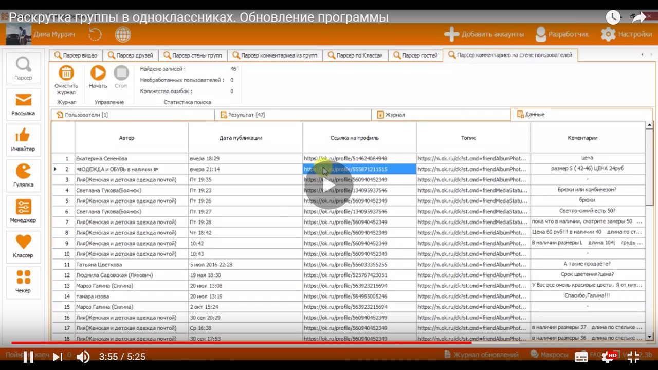Image resolution: width=658 pixels, height=370 pixels.
Task: Mute the video volume
Action: [83, 357]
